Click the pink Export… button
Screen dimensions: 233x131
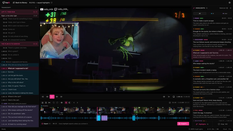(183, 124)
